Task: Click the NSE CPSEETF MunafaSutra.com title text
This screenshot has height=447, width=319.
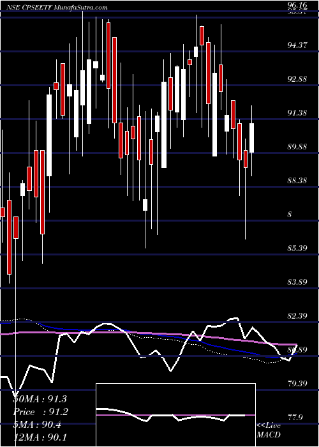Action: coord(56,7)
